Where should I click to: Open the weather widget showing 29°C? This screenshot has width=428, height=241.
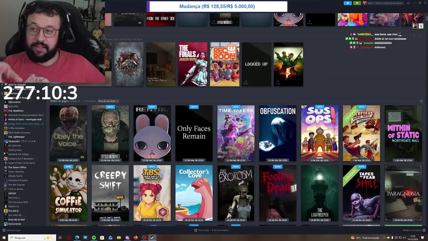365,238
